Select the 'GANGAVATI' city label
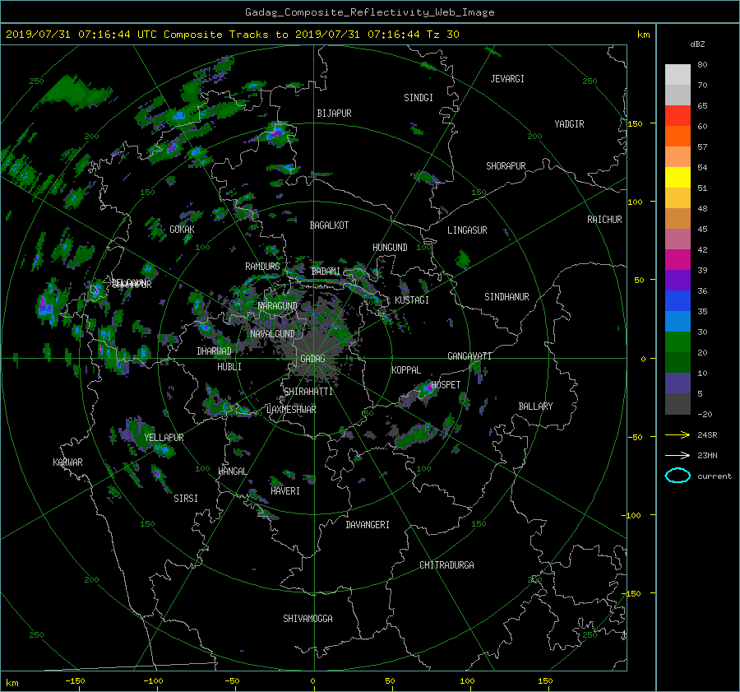 coord(469,356)
